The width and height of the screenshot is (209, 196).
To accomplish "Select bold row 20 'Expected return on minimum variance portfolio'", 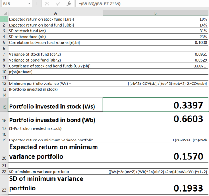I will point(56,153).
